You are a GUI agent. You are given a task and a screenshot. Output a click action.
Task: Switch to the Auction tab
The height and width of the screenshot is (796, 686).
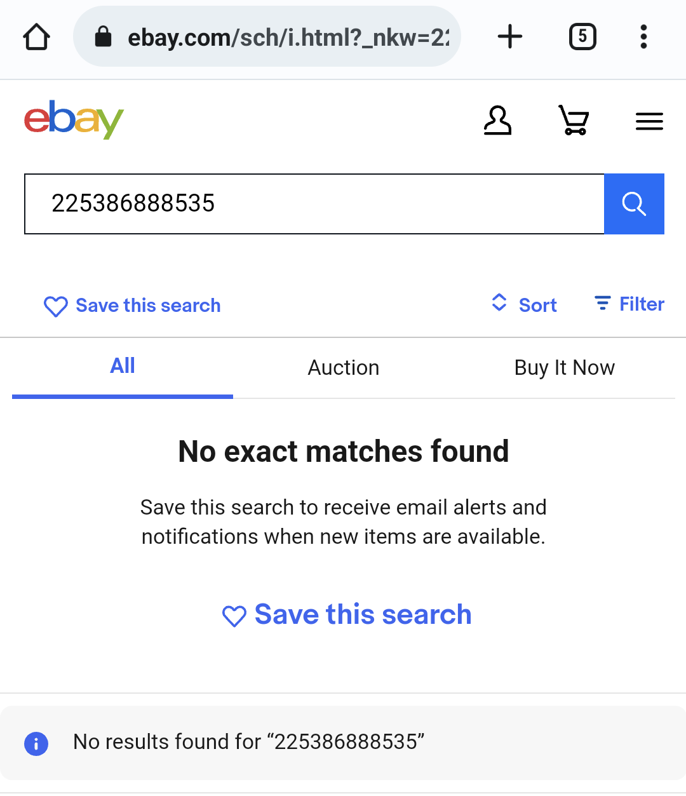point(344,368)
